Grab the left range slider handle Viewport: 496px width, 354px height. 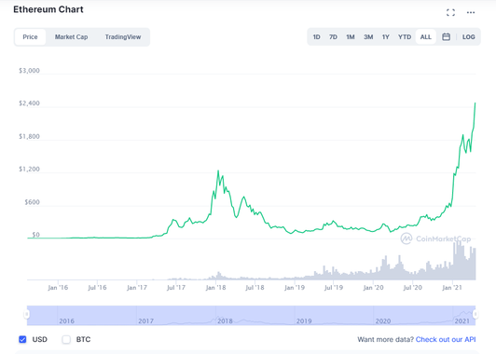point(27,314)
